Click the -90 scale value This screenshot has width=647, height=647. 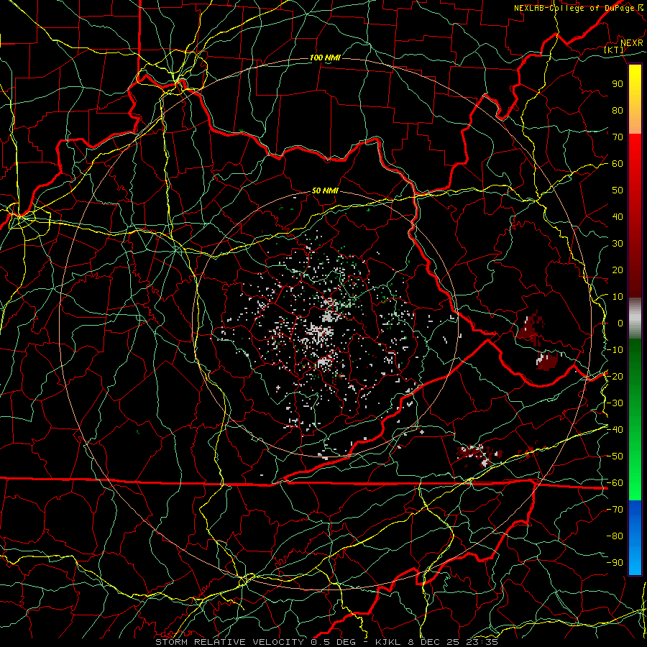(x=615, y=563)
